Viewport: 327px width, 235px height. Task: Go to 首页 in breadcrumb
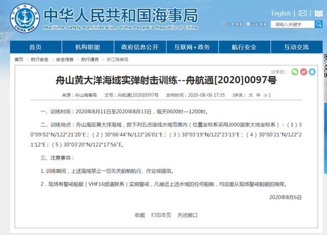[x=19, y=59]
